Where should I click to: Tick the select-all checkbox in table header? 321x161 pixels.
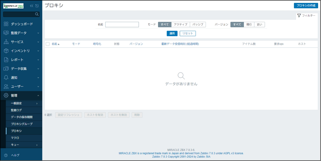pos(48,44)
